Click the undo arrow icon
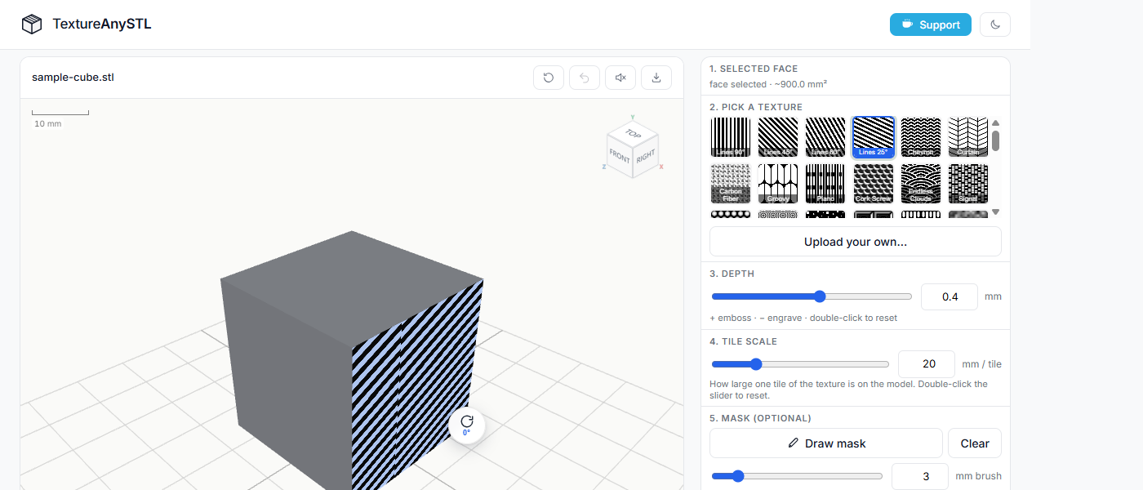 coord(585,78)
